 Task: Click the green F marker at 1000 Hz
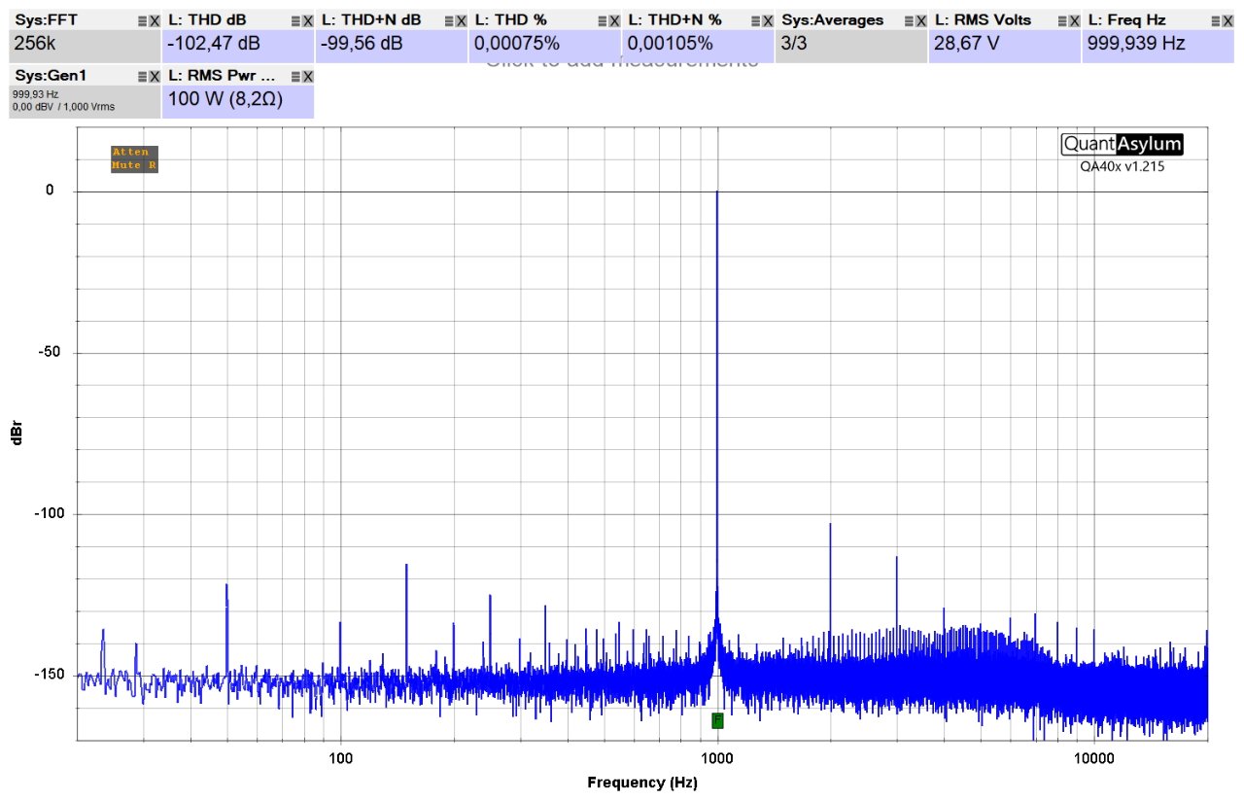[x=717, y=720]
